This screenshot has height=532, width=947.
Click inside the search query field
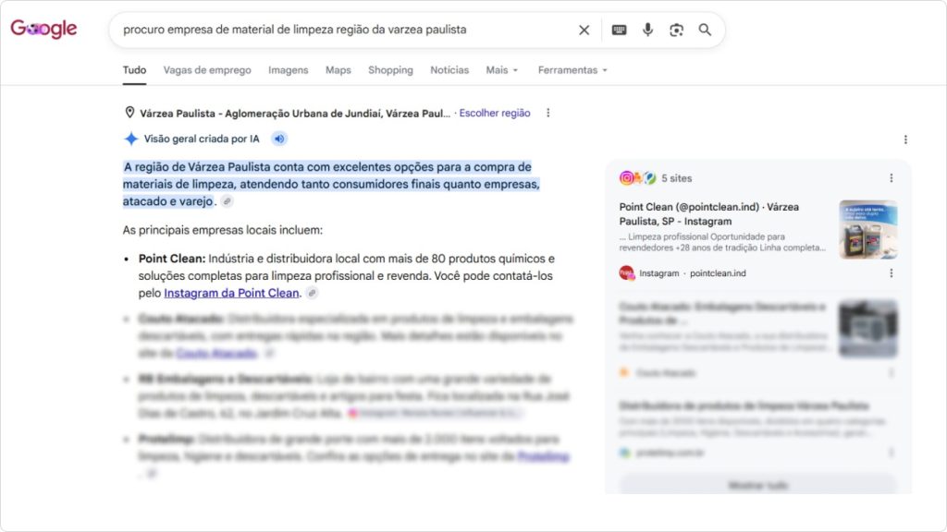pos(344,30)
